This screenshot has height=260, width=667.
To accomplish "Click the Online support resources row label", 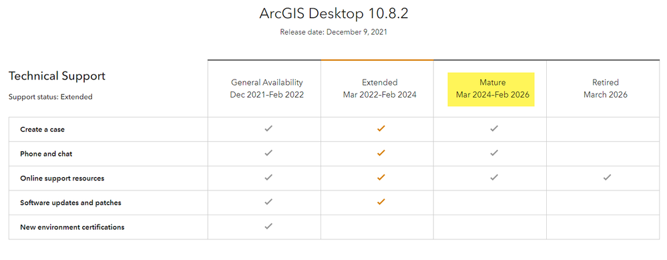I will [x=62, y=178].
